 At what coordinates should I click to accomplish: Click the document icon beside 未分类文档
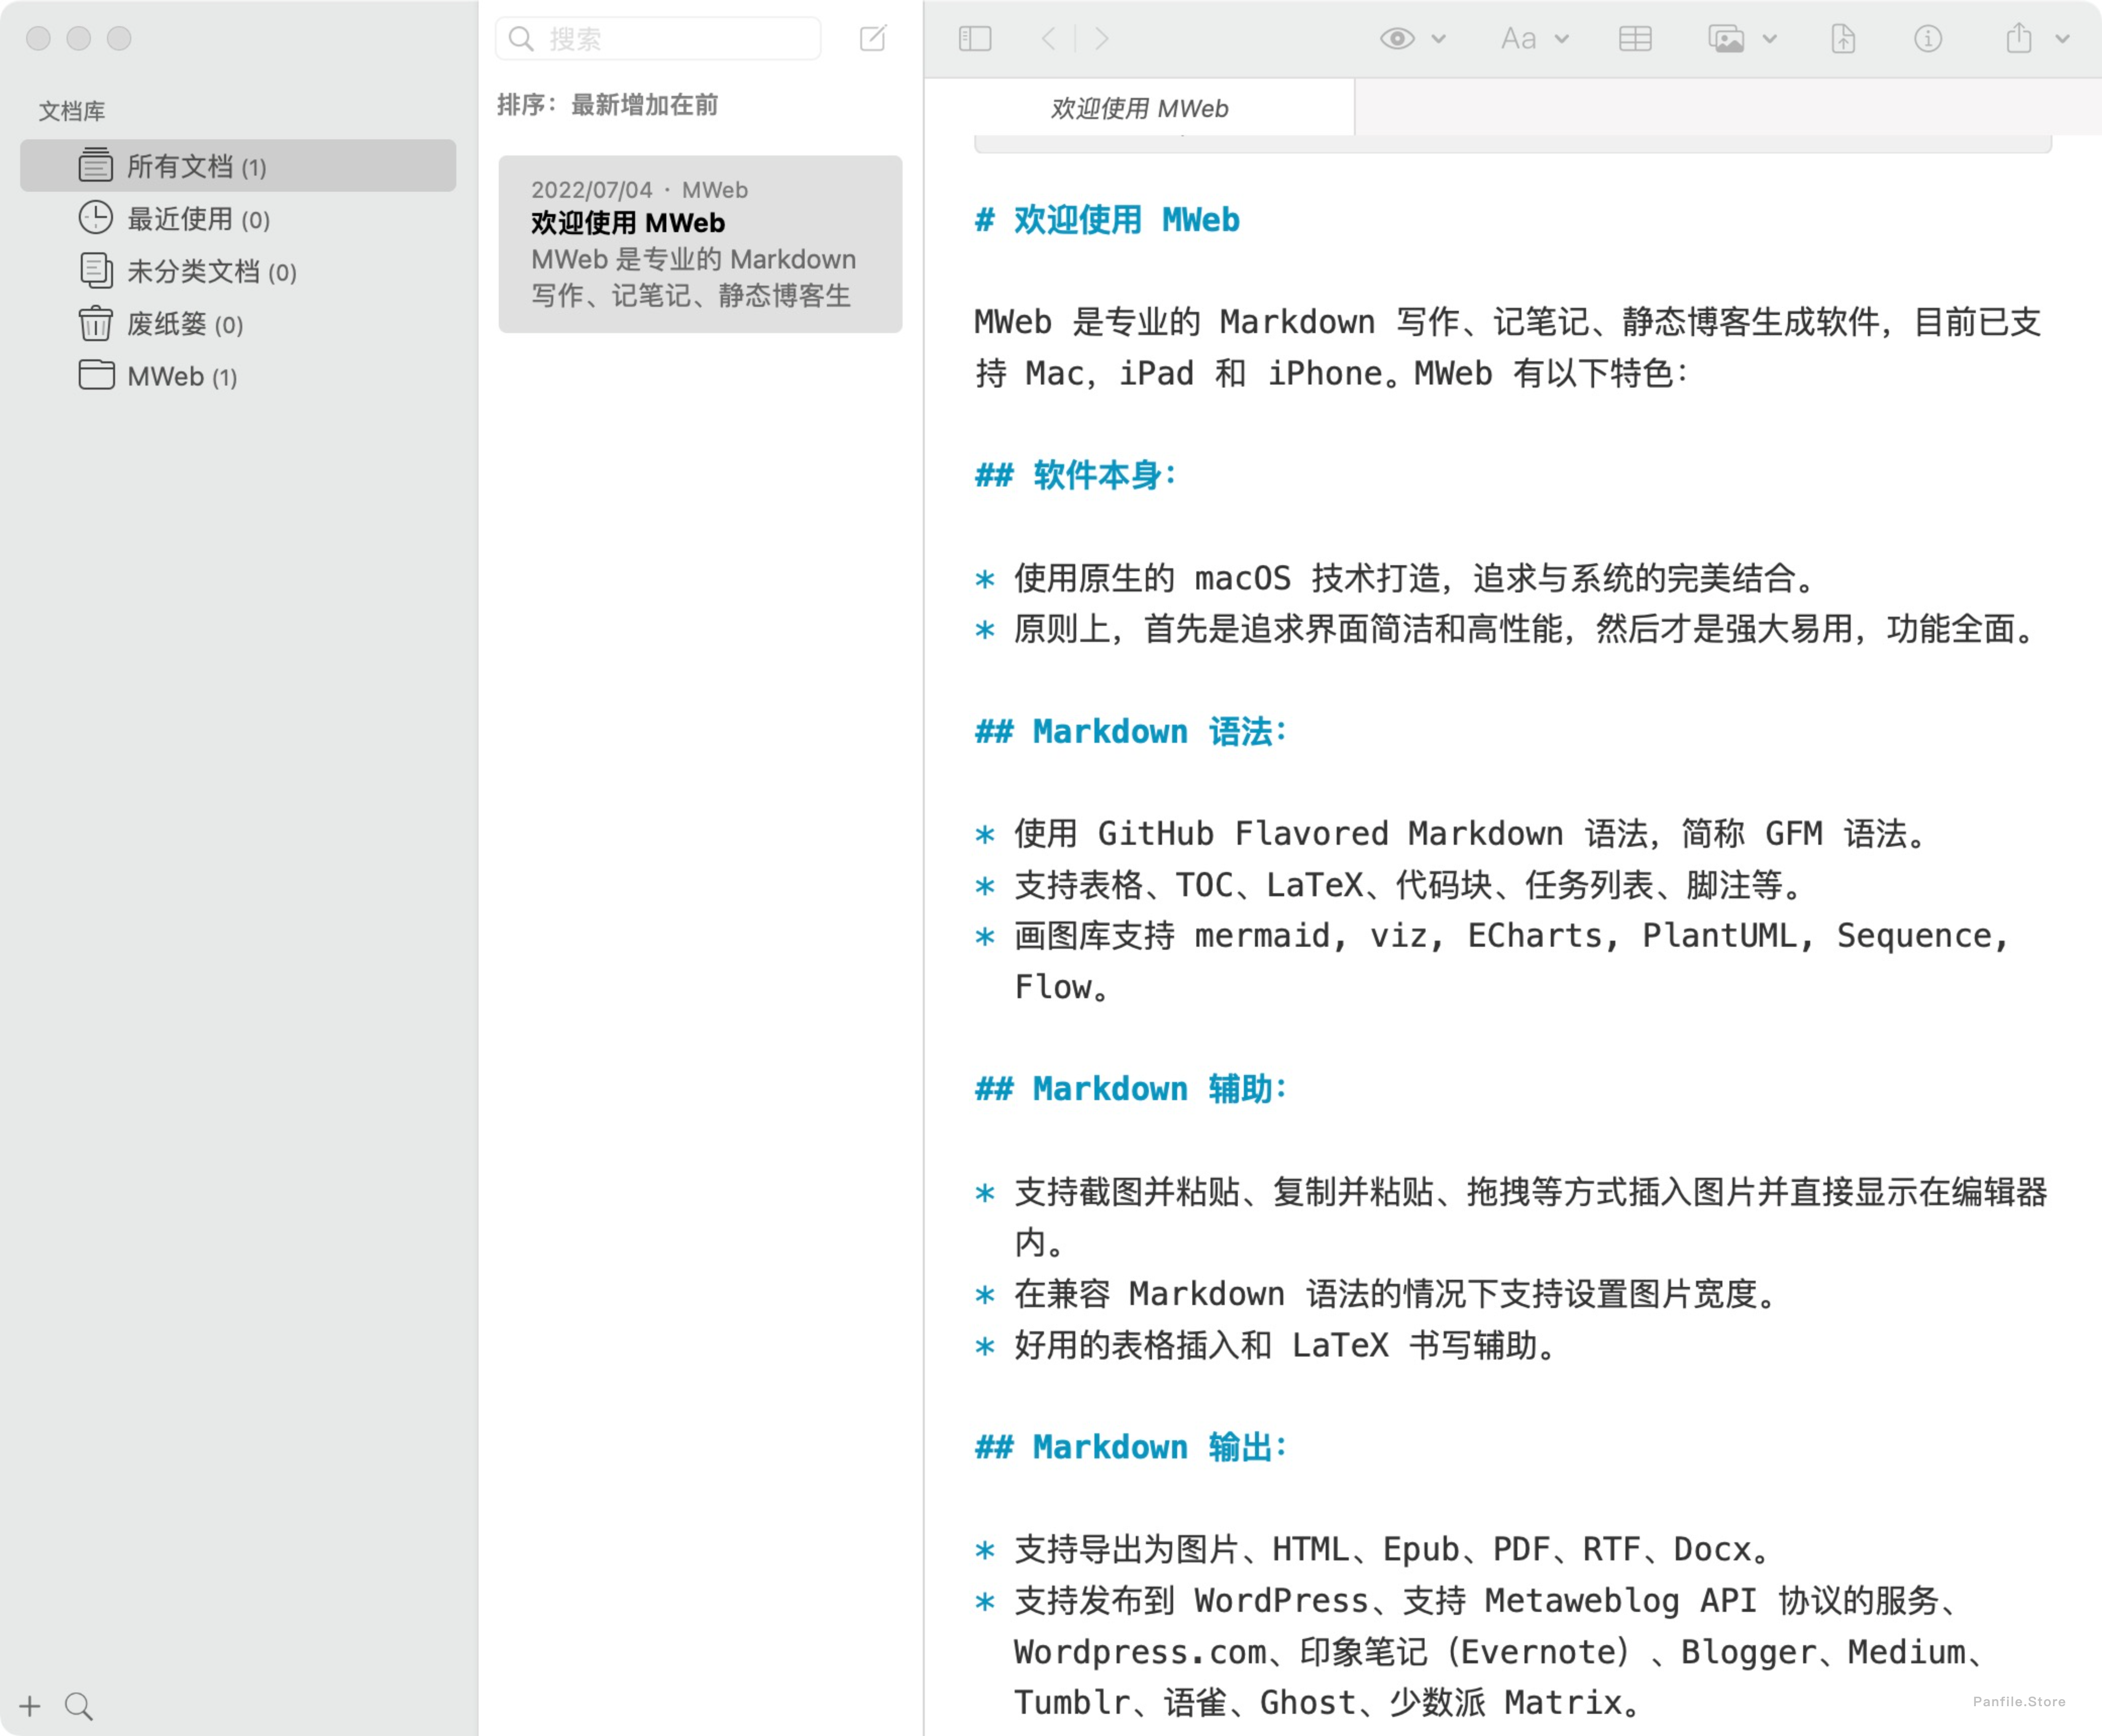pyautogui.click(x=96, y=270)
